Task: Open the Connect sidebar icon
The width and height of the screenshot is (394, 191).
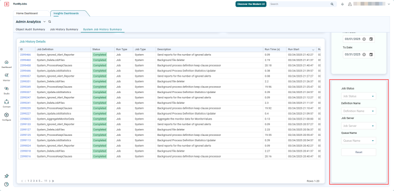Action: click(7, 102)
